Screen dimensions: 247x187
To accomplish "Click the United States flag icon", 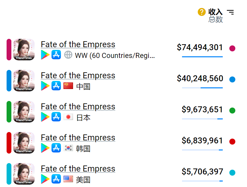I will [68, 179].
